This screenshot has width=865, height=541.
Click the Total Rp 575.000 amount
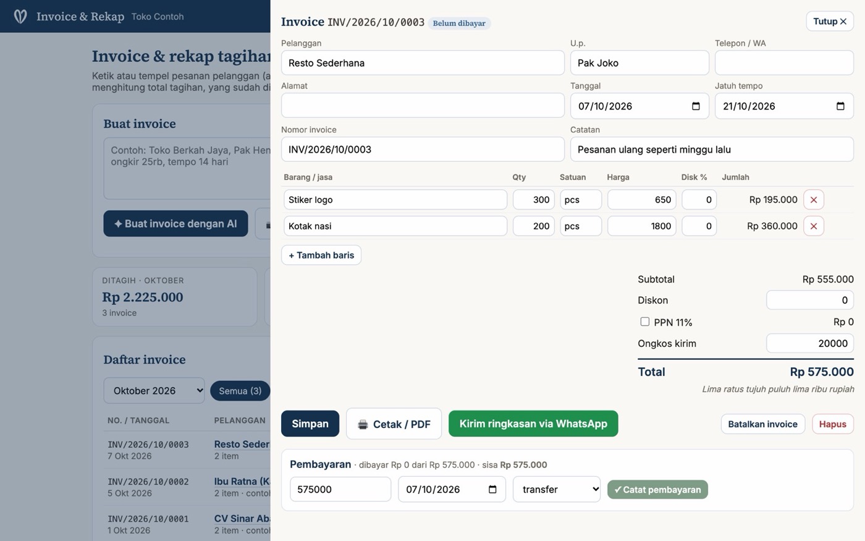(822, 372)
